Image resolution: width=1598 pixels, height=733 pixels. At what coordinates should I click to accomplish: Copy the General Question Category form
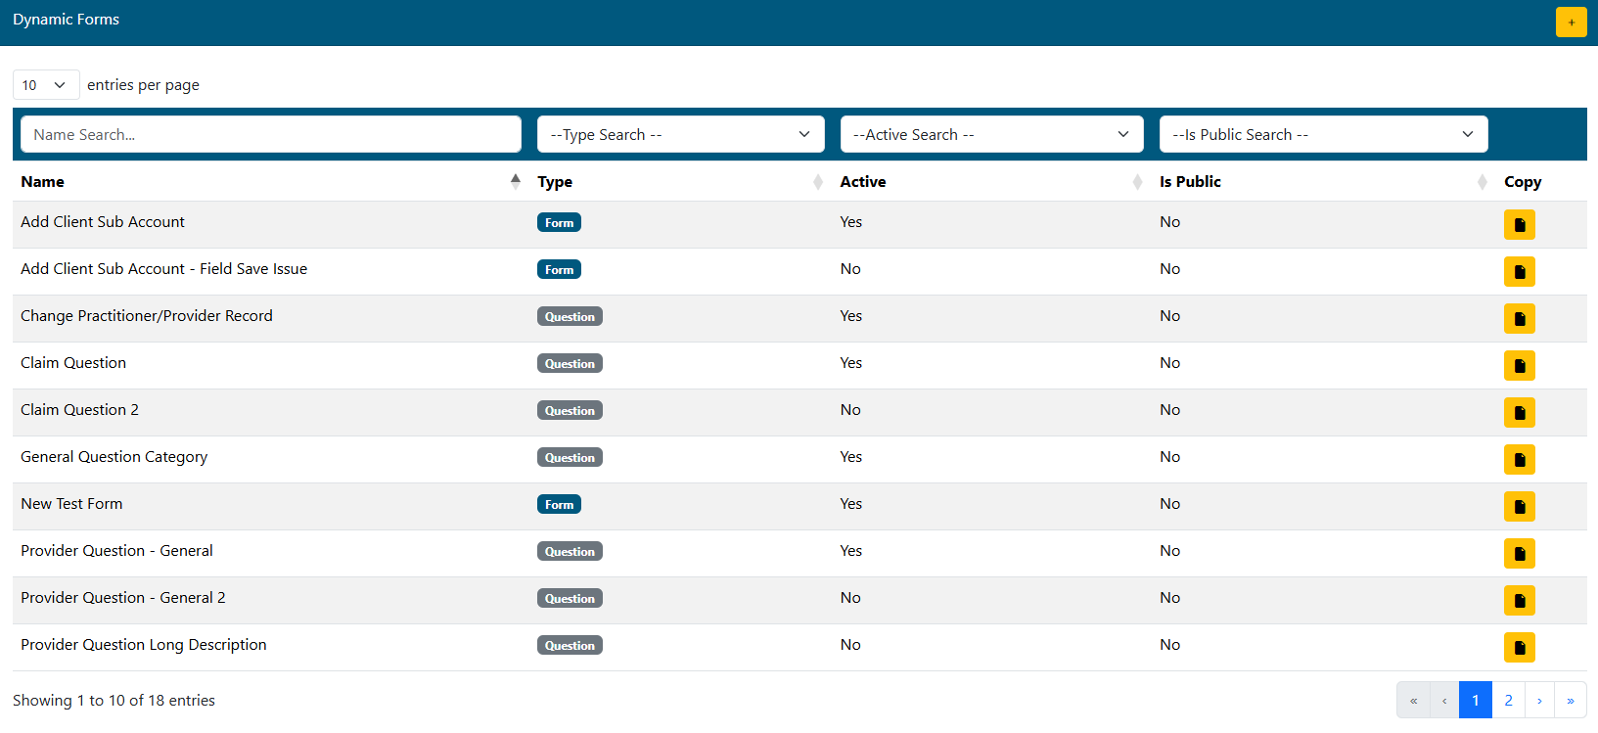[x=1519, y=460]
